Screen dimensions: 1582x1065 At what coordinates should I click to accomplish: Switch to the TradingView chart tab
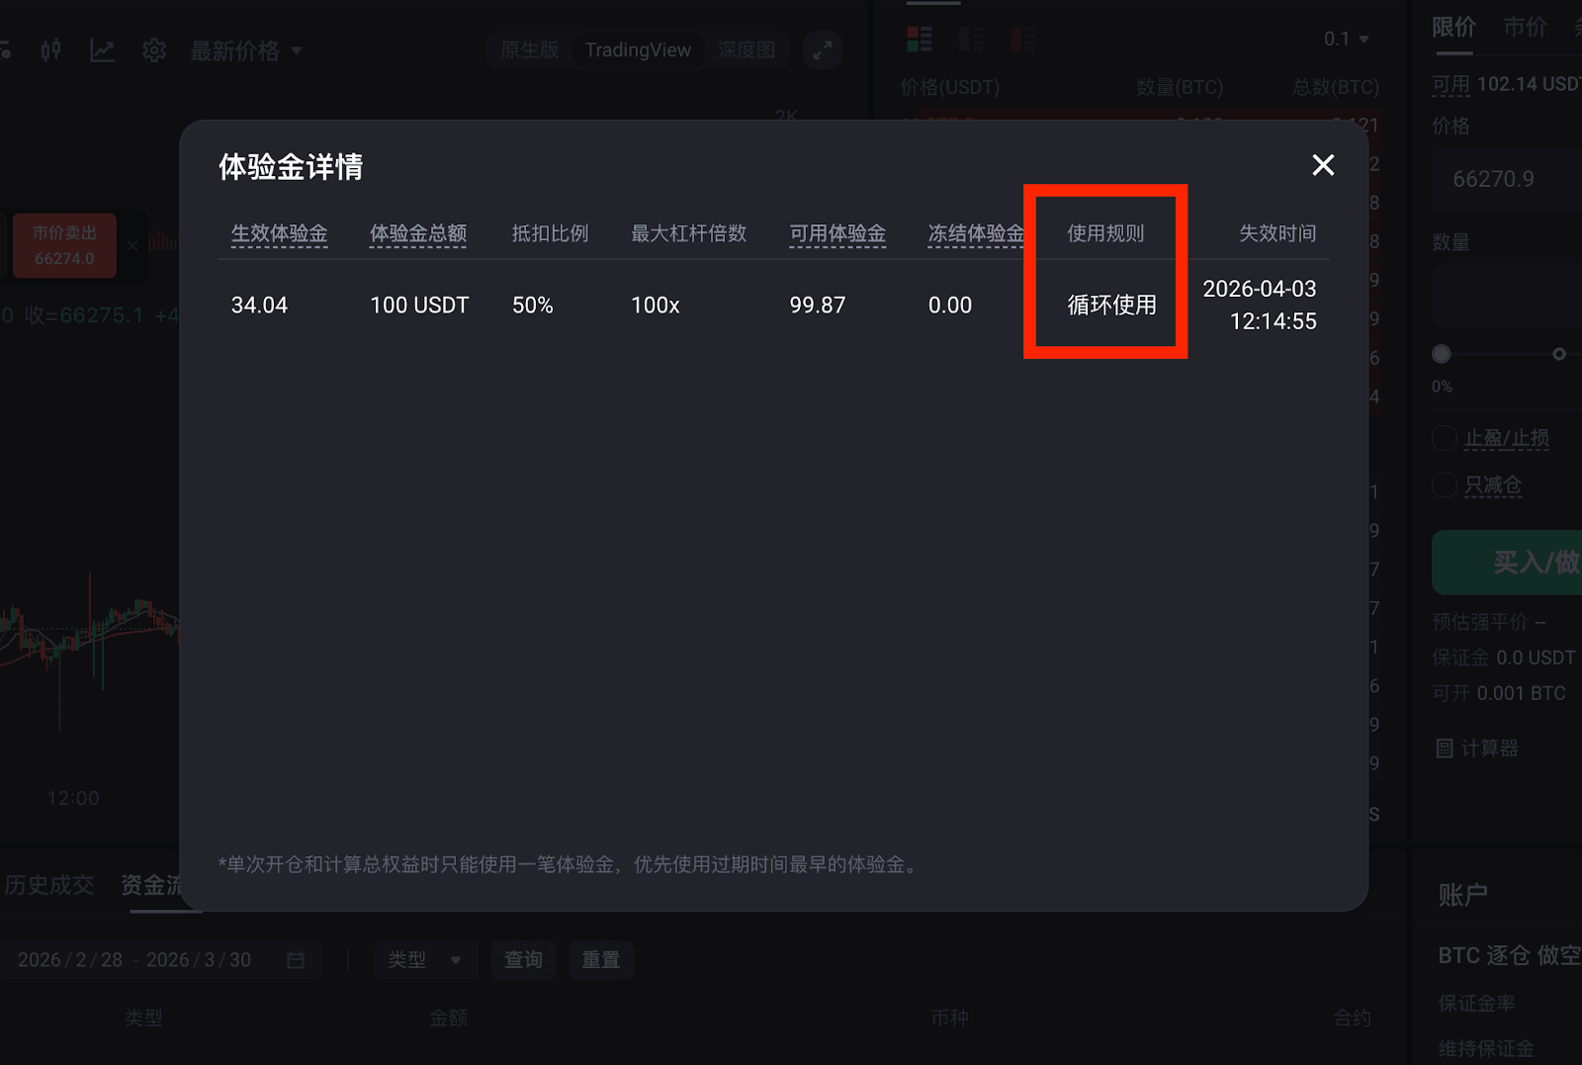tap(638, 50)
